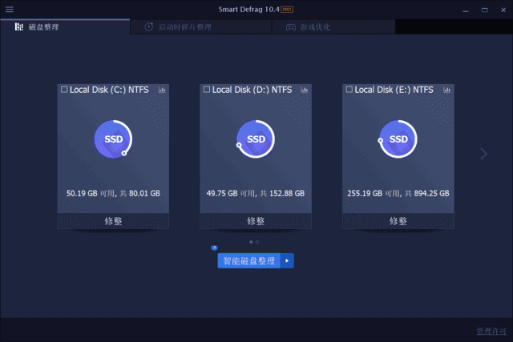Click the second page indicator dot
513x342 pixels.
[x=257, y=241]
